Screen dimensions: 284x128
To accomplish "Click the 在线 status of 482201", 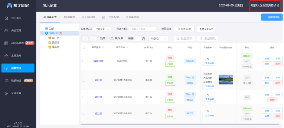I will click(170, 77).
